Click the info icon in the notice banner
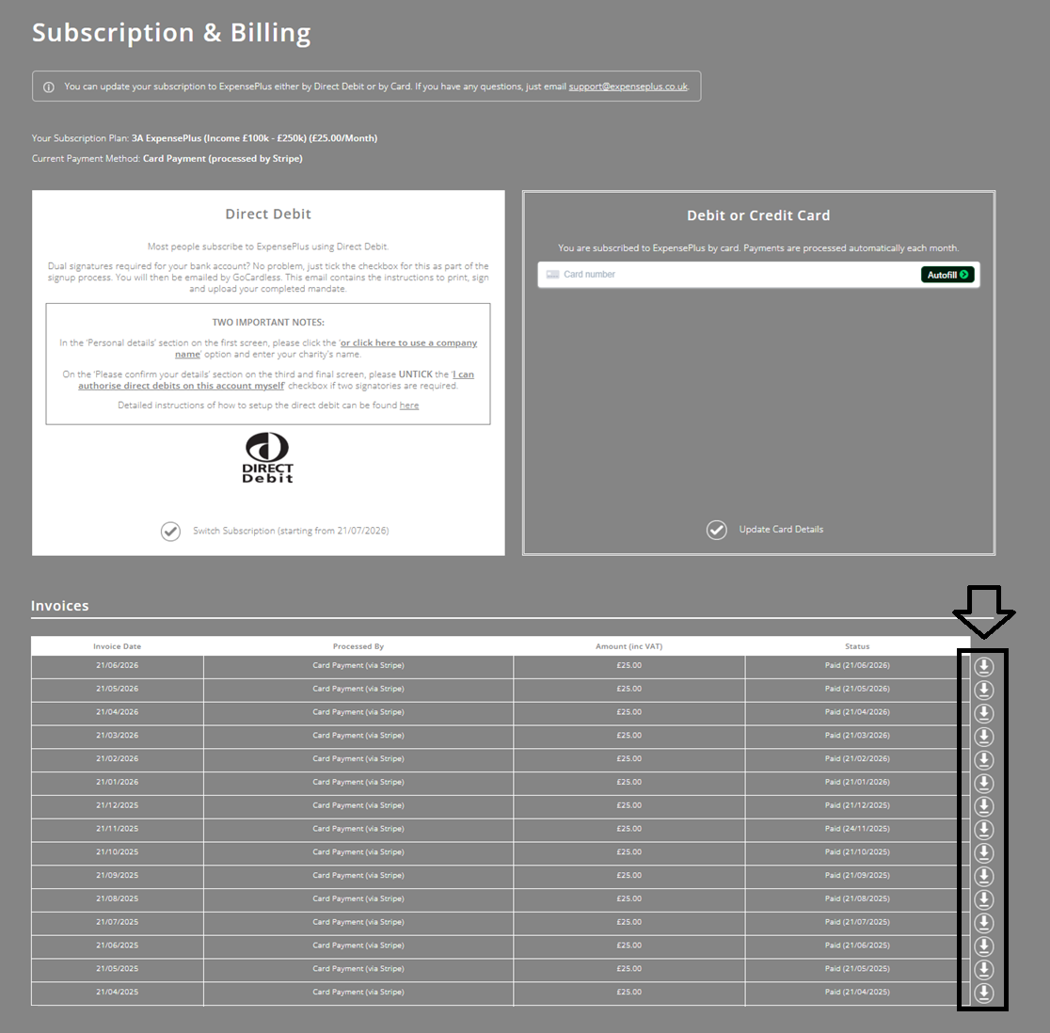The image size is (1050, 1033). 49,87
